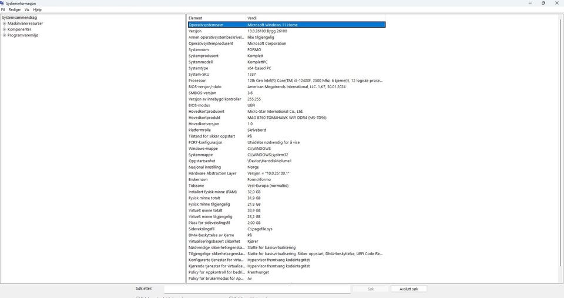
Task: Select the Annen operativsystembeskrivelse row
Action: [x=286, y=38]
